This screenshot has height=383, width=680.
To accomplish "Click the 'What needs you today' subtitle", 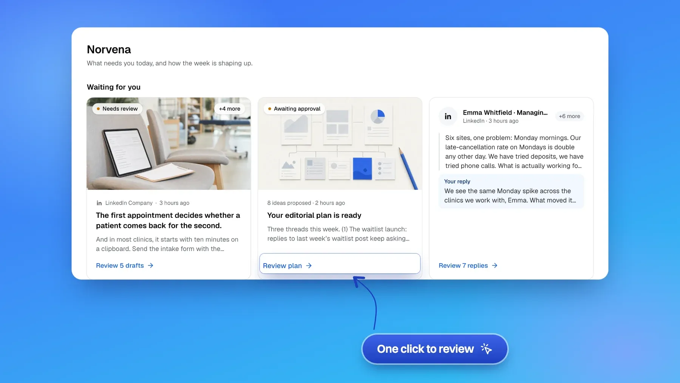I will (x=170, y=63).
